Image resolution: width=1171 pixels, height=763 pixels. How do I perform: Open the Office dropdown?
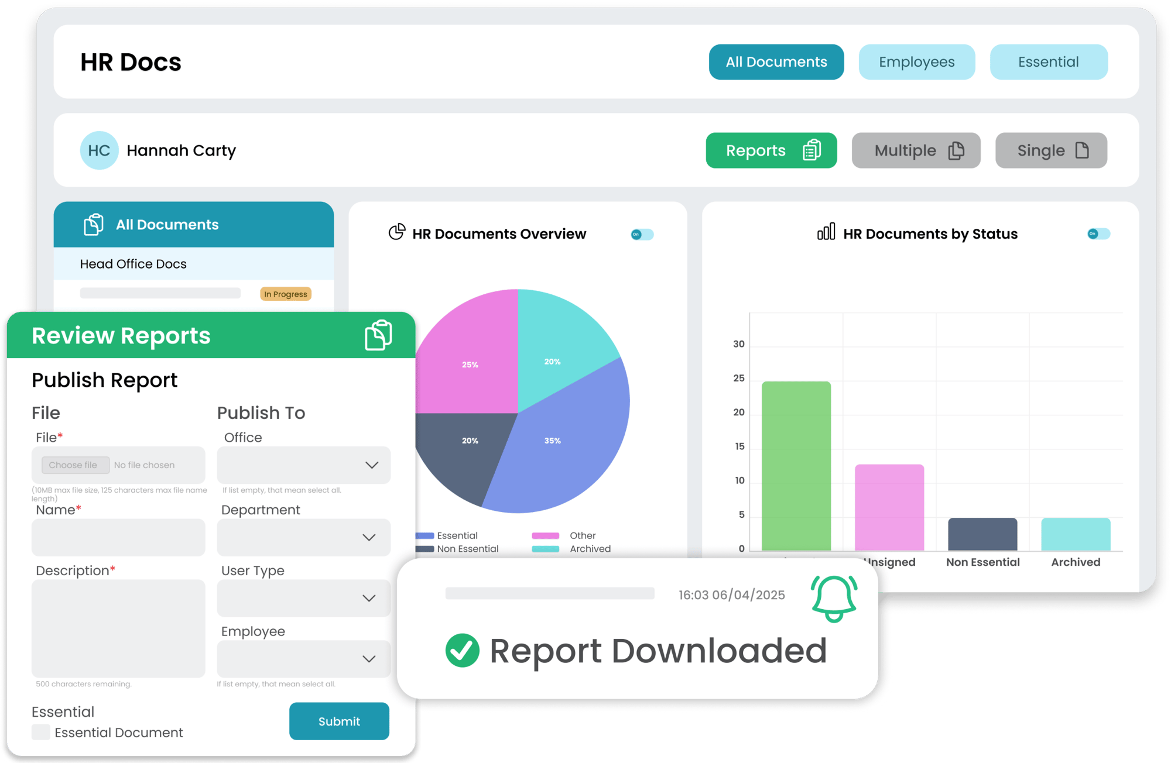[303, 465]
